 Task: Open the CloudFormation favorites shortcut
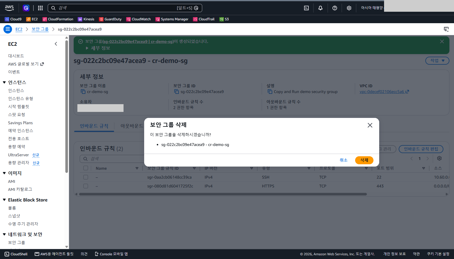point(58,19)
